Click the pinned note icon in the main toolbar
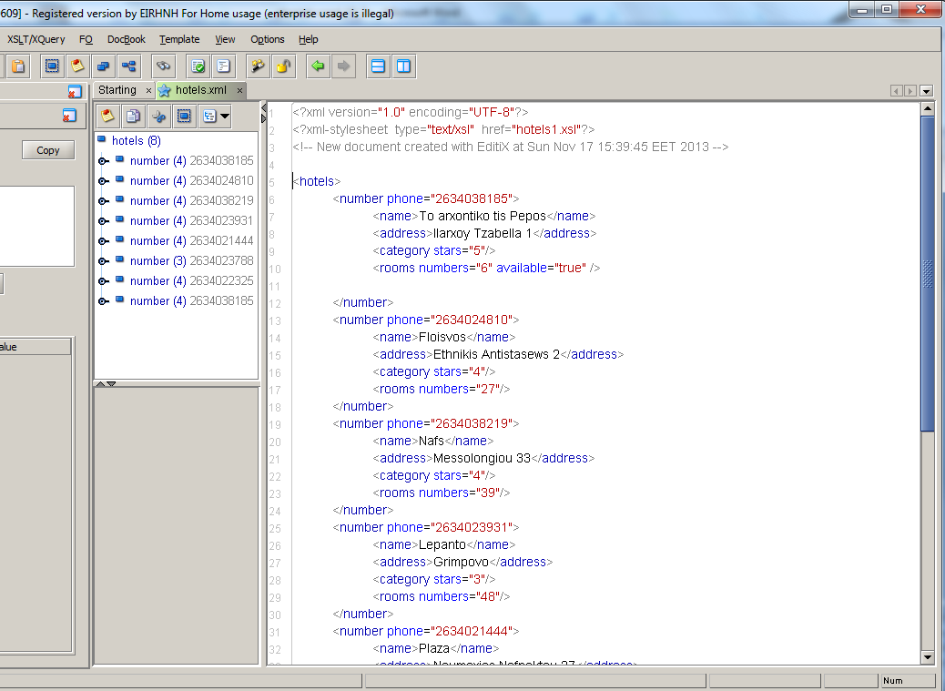 tap(77, 66)
